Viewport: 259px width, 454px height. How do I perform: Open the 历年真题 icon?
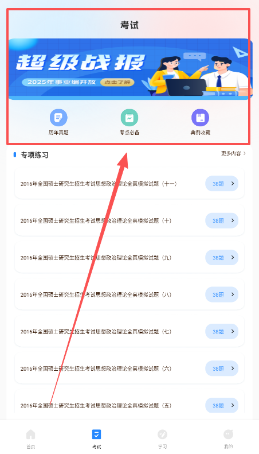tap(58, 118)
